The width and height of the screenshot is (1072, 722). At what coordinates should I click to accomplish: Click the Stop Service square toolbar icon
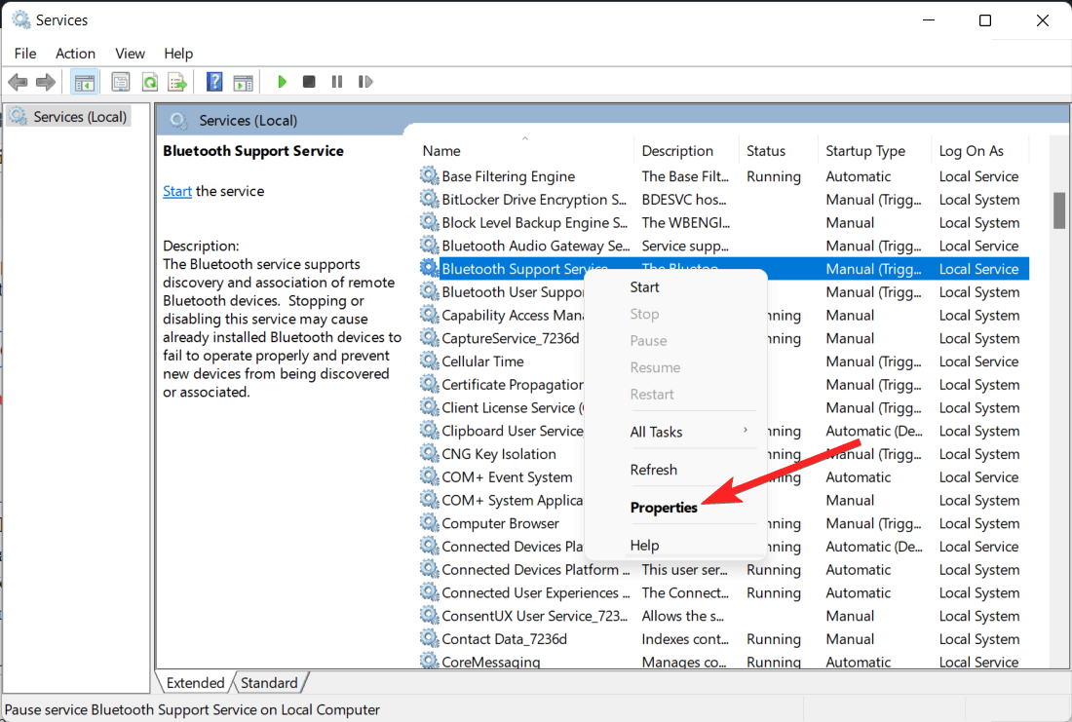(309, 82)
